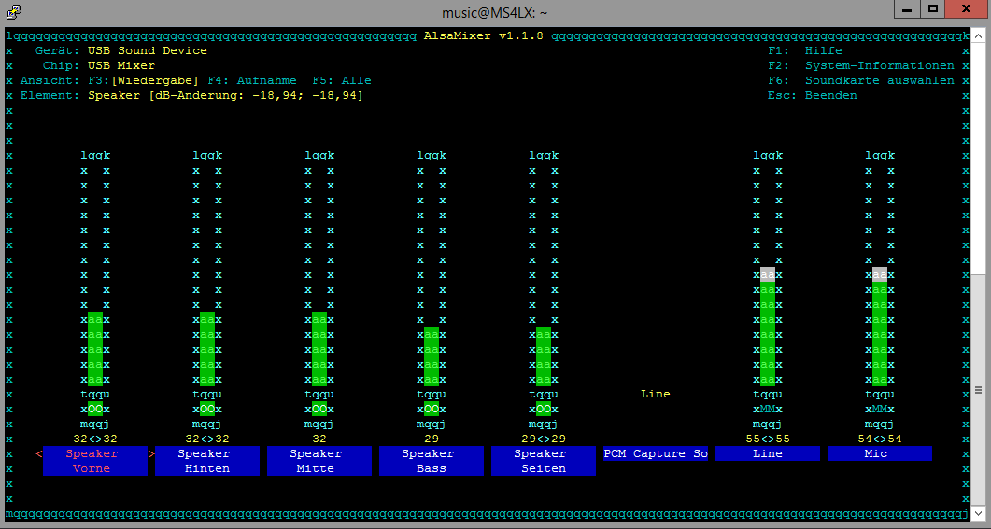Click the vertical scrollbar thumb grip
Image resolution: width=991 pixels, height=529 pixels.
[x=978, y=390]
